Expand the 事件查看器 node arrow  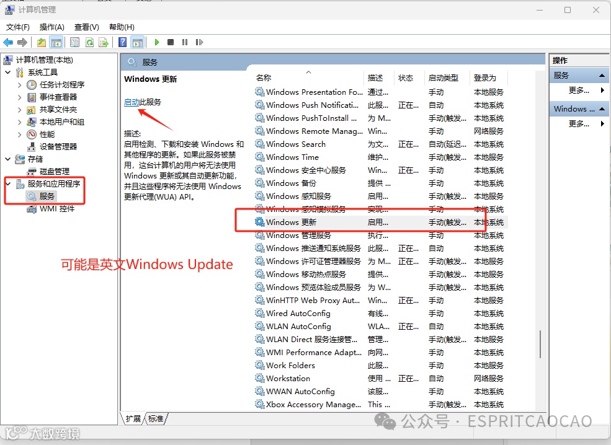(19, 97)
